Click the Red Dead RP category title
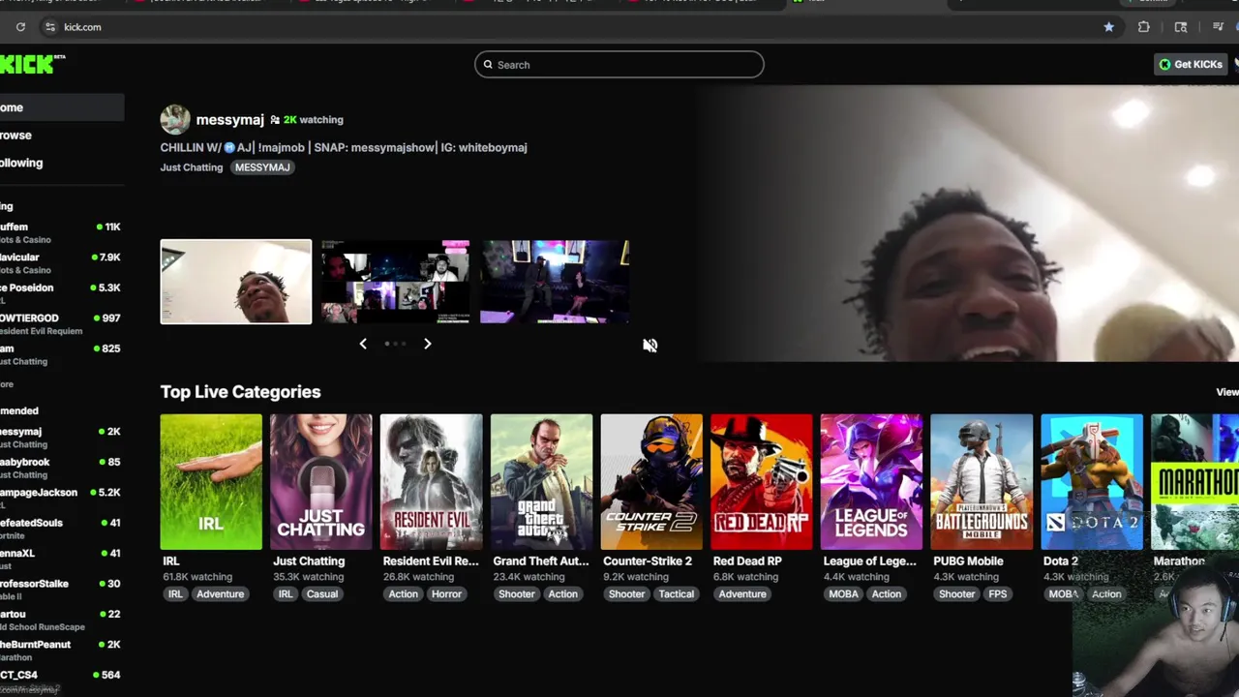Screen dimensions: 1239x697 point(747,561)
